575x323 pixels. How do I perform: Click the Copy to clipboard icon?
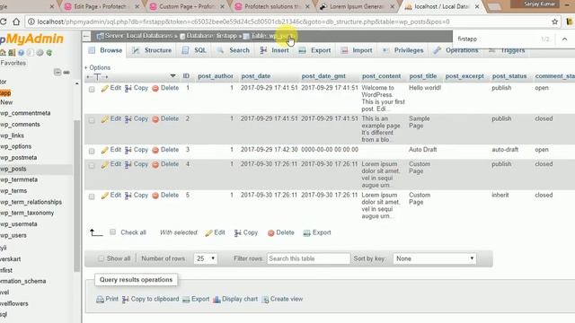tap(126, 299)
